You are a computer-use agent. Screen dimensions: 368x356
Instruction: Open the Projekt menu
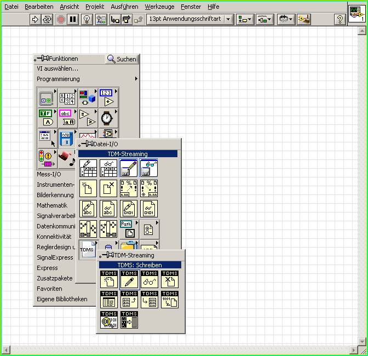click(95, 7)
